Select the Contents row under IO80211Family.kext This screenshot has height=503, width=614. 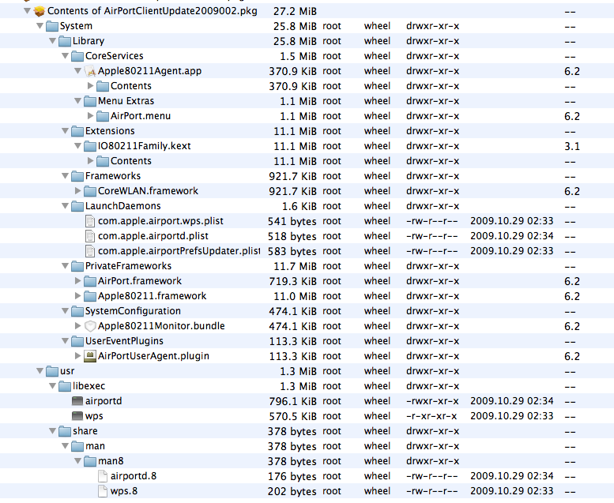coord(307,161)
